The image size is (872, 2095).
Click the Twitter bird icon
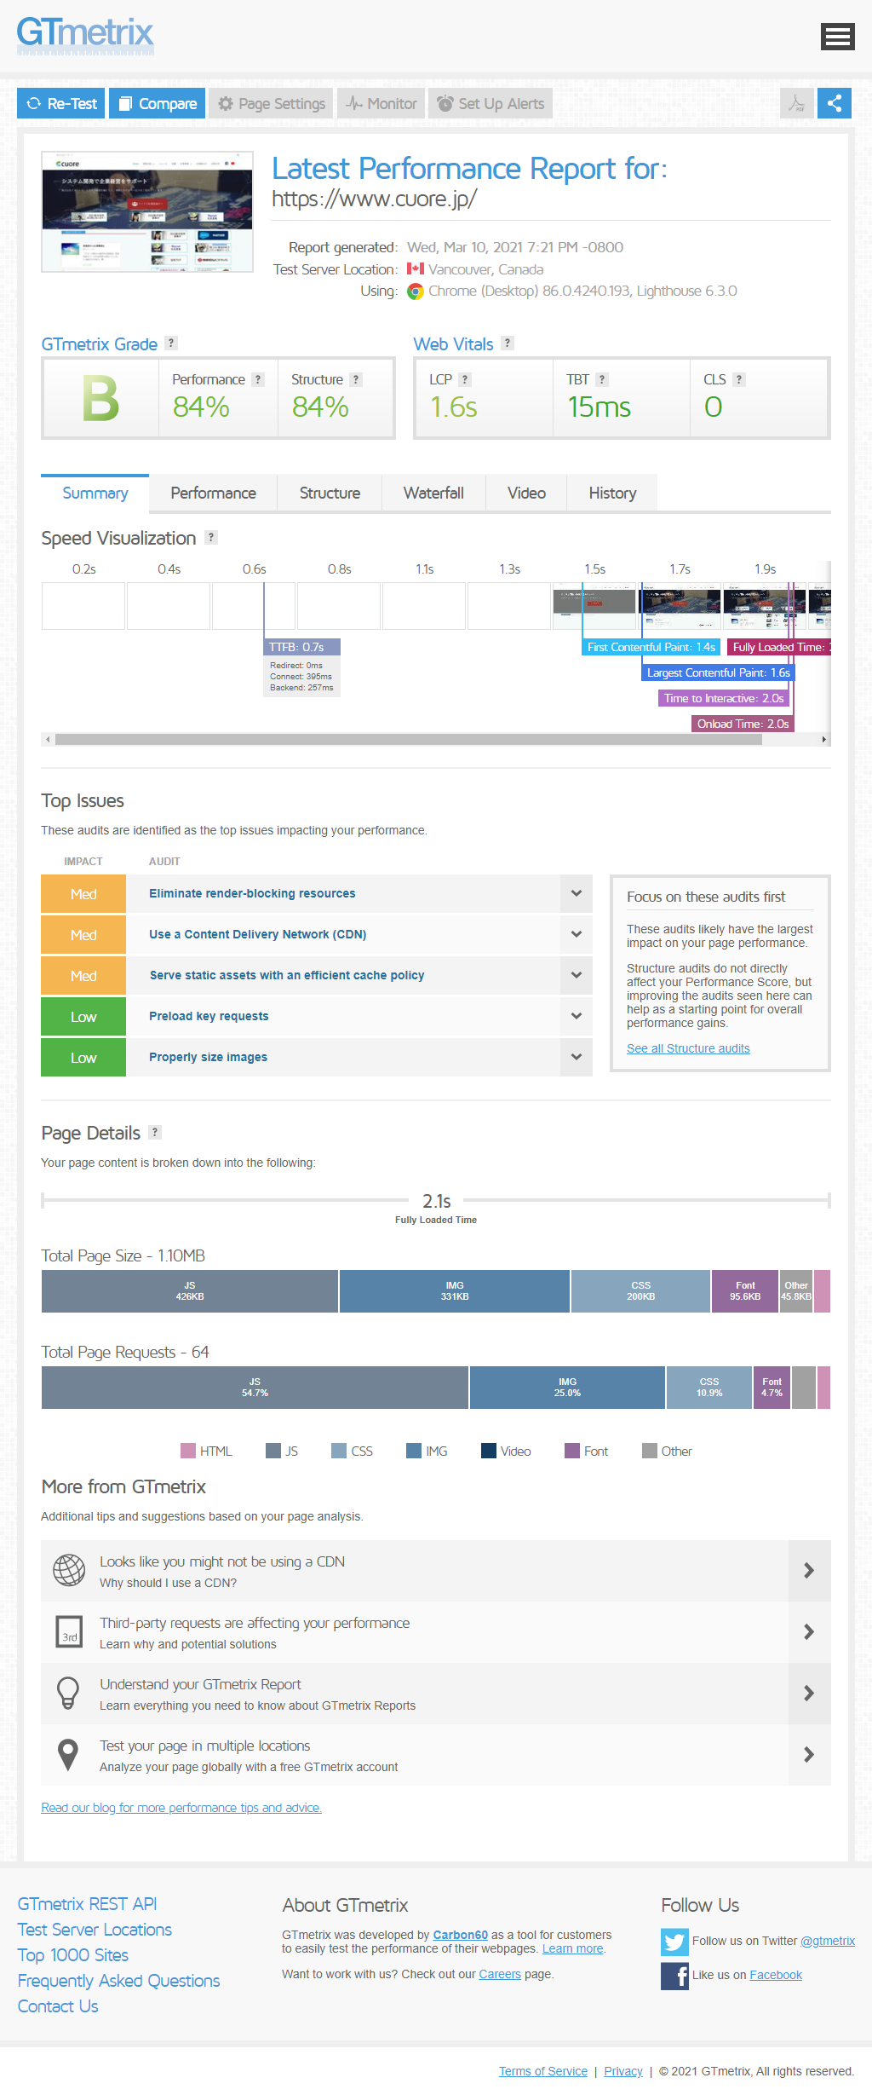(674, 1942)
